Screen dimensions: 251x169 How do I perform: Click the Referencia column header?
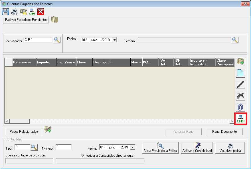pyautogui.click(x=24, y=62)
